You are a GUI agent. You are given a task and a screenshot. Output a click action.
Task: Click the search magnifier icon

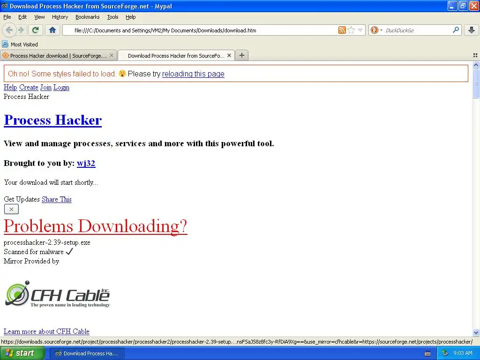[x=456, y=30]
